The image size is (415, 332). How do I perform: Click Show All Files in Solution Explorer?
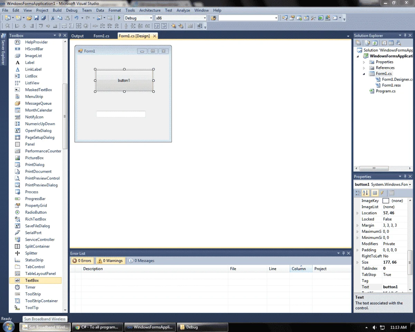pyautogui.click(x=368, y=43)
